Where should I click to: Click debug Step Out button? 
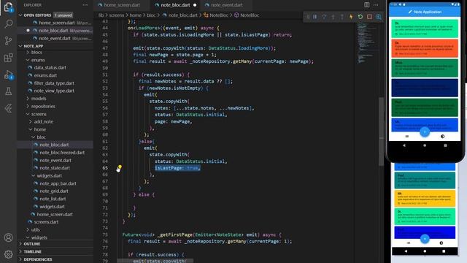[342, 17]
